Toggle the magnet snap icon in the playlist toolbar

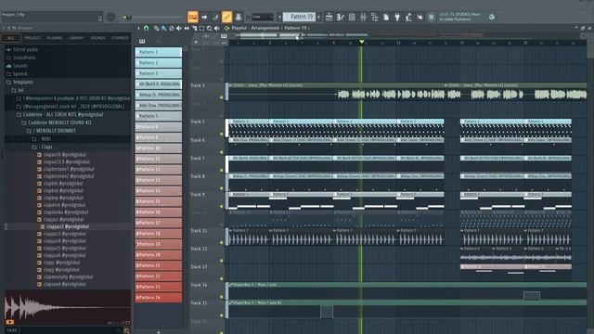146,28
